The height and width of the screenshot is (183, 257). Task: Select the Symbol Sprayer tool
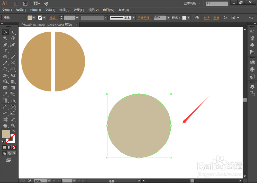(5, 100)
